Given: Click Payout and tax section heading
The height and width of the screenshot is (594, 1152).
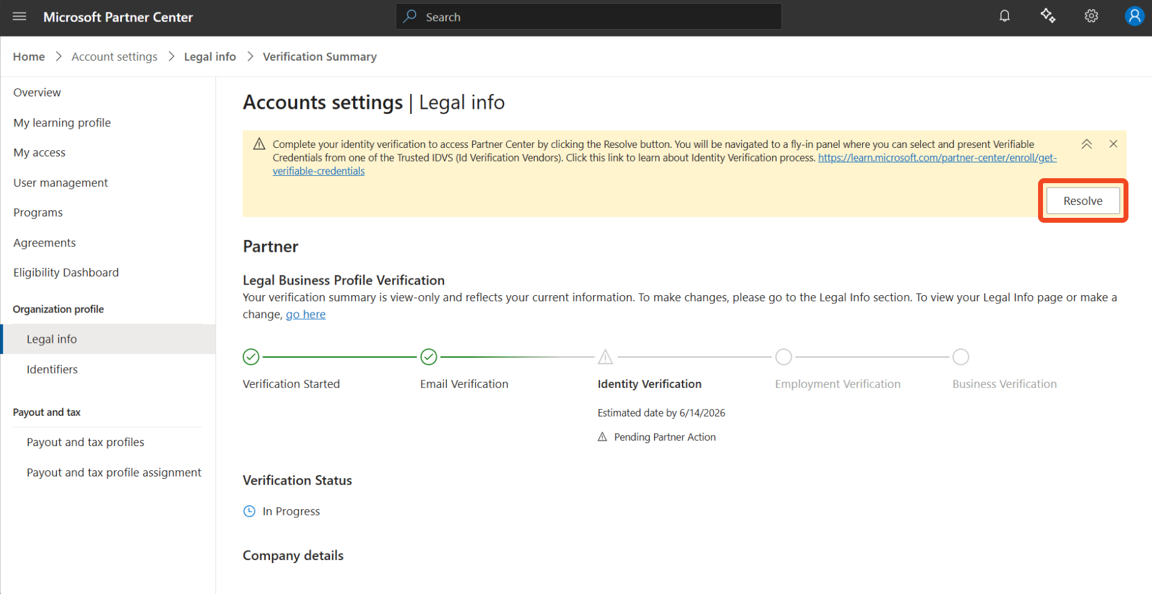Looking at the screenshot, I should [46, 412].
